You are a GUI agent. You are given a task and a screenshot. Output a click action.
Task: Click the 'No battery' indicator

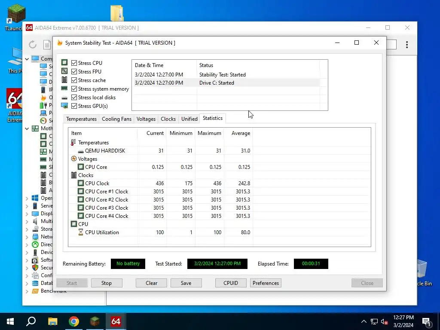point(128,263)
